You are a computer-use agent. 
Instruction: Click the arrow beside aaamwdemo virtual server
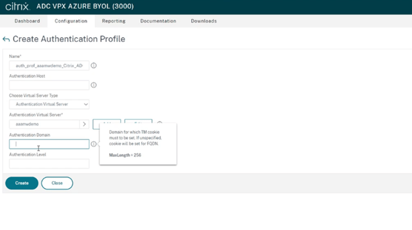[x=84, y=124]
